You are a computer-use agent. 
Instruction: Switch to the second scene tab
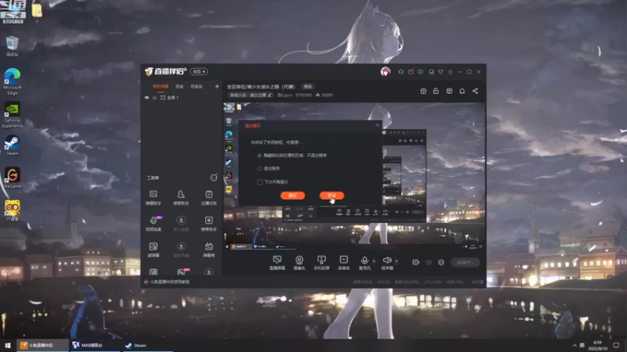click(x=179, y=87)
